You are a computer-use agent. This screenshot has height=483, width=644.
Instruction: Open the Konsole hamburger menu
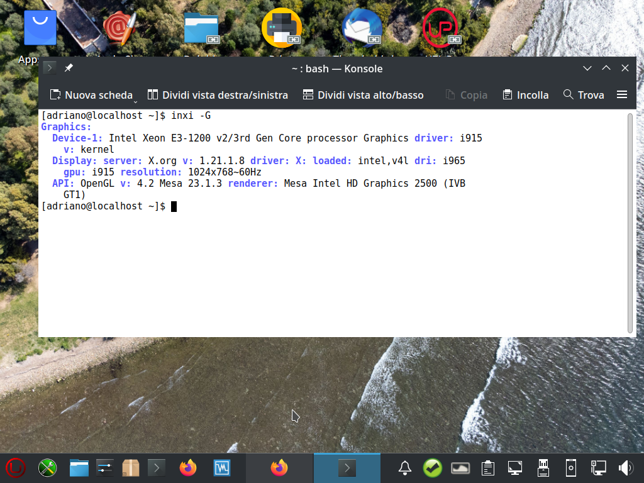pyautogui.click(x=622, y=95)
